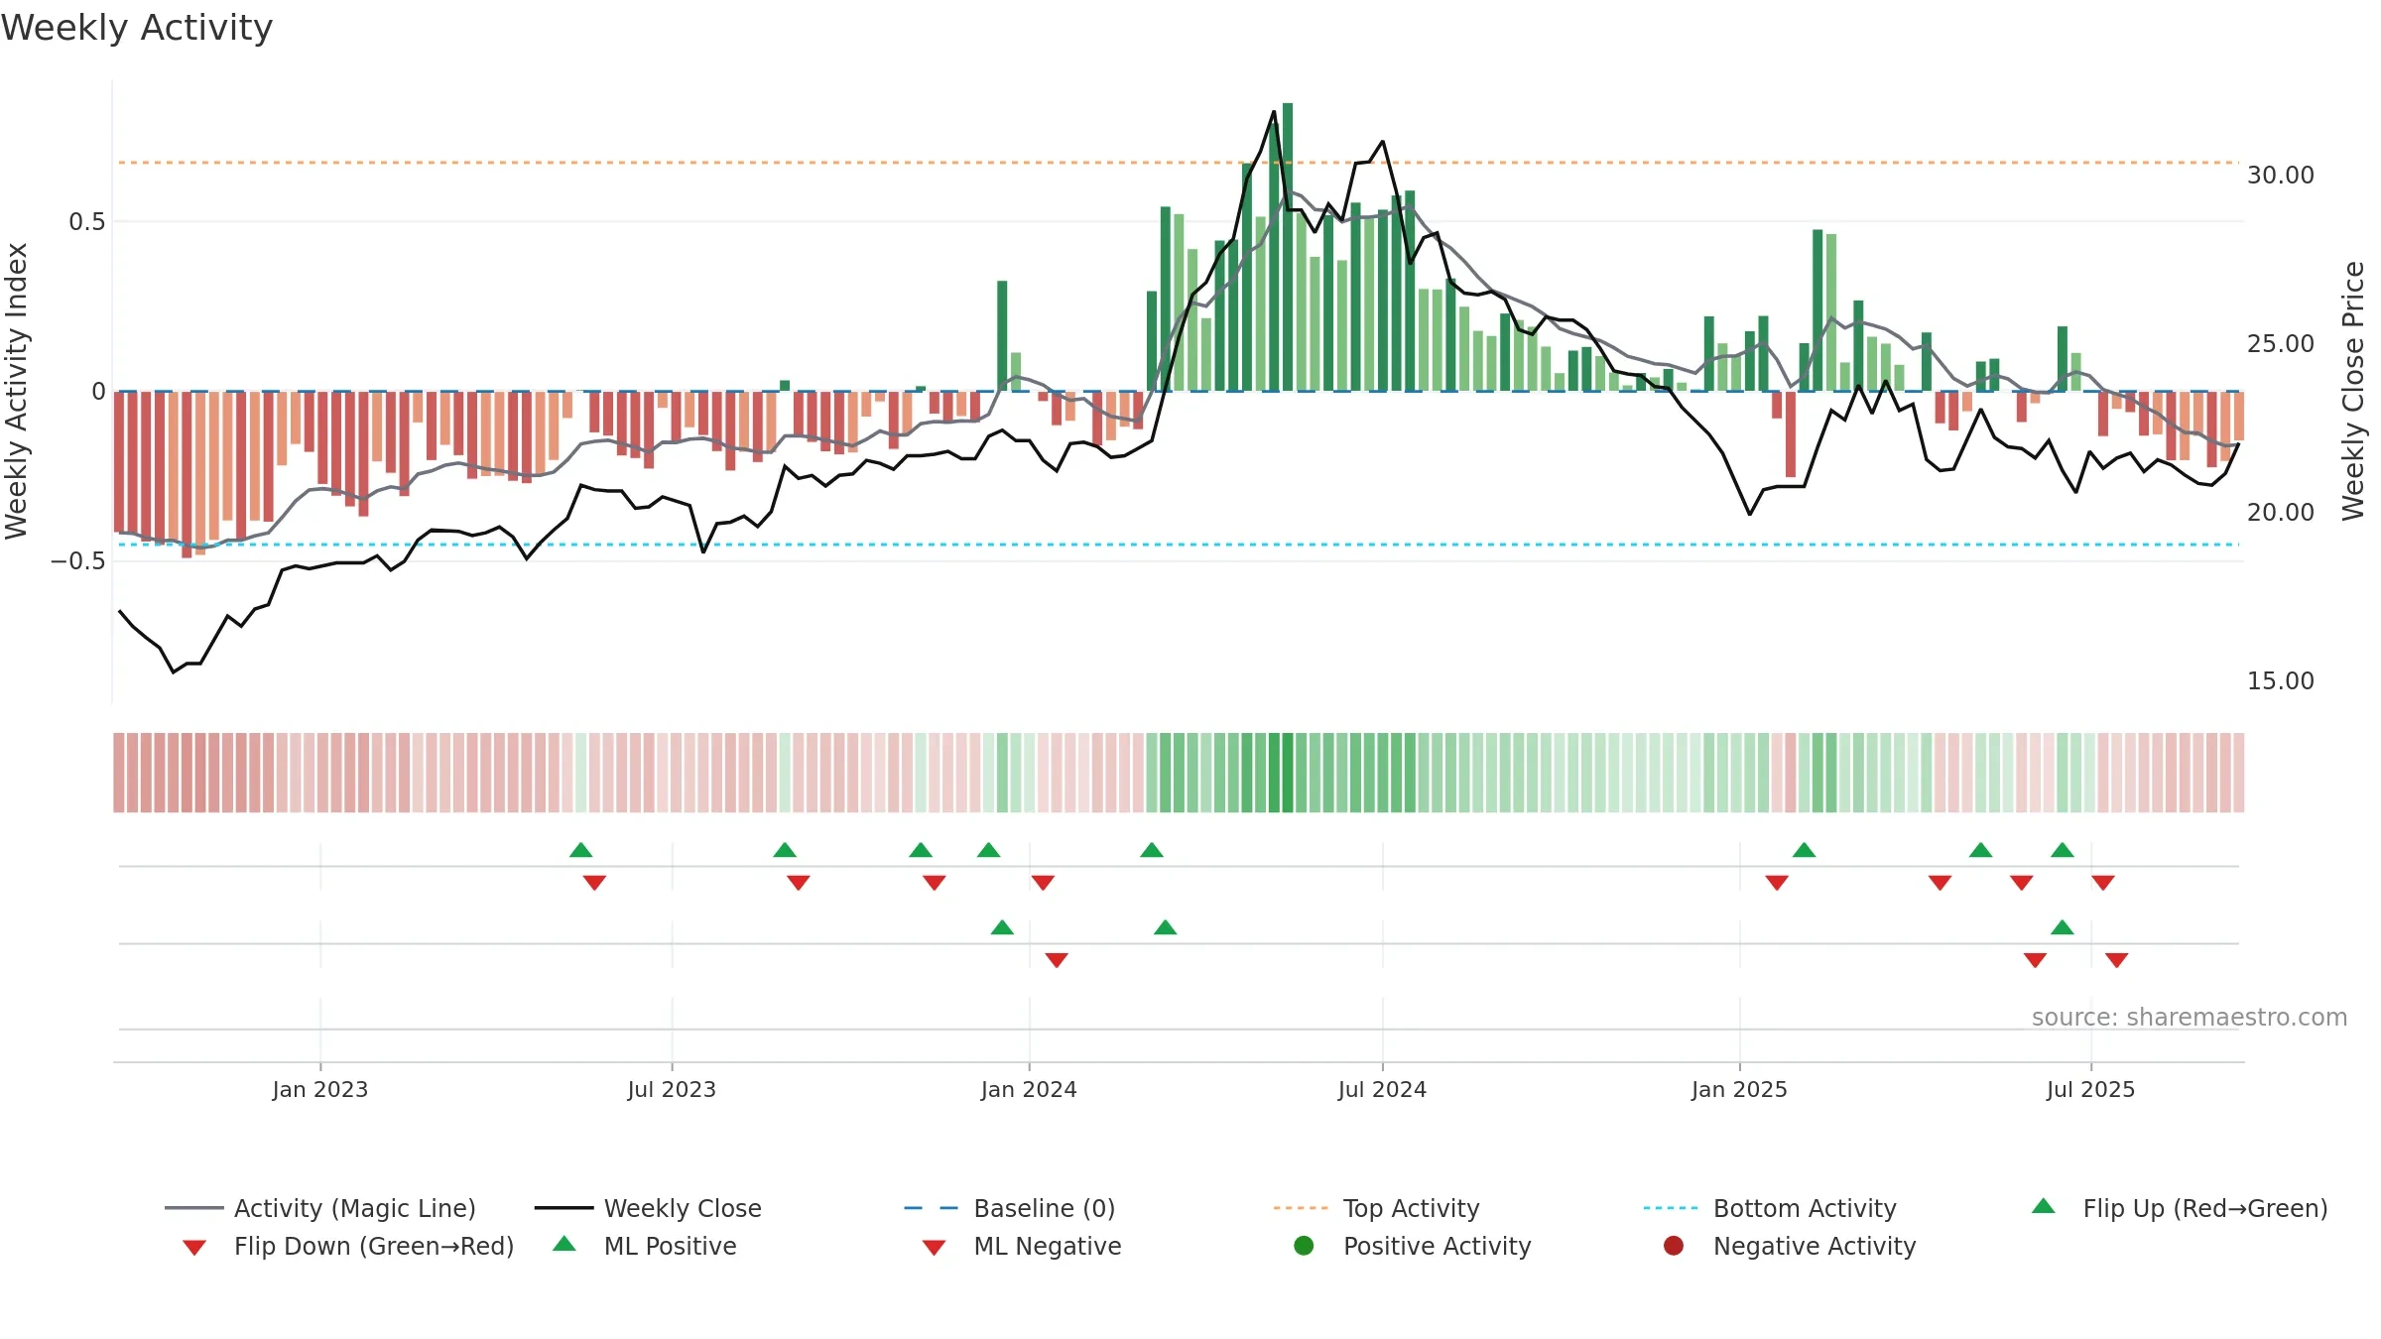Toggle Flip Up (Red→Green) legend entry
2381x1339 pixels.
point(2179,1208)
